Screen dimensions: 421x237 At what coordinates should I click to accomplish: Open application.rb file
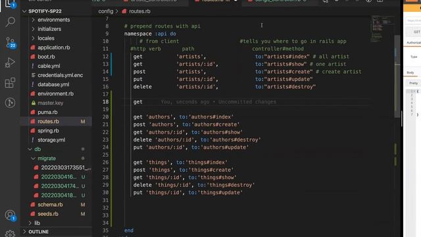click(x=54, y=47)
